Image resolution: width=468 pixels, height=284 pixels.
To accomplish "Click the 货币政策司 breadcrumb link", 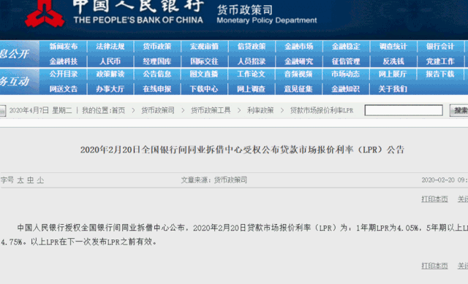I will point(158,110).
